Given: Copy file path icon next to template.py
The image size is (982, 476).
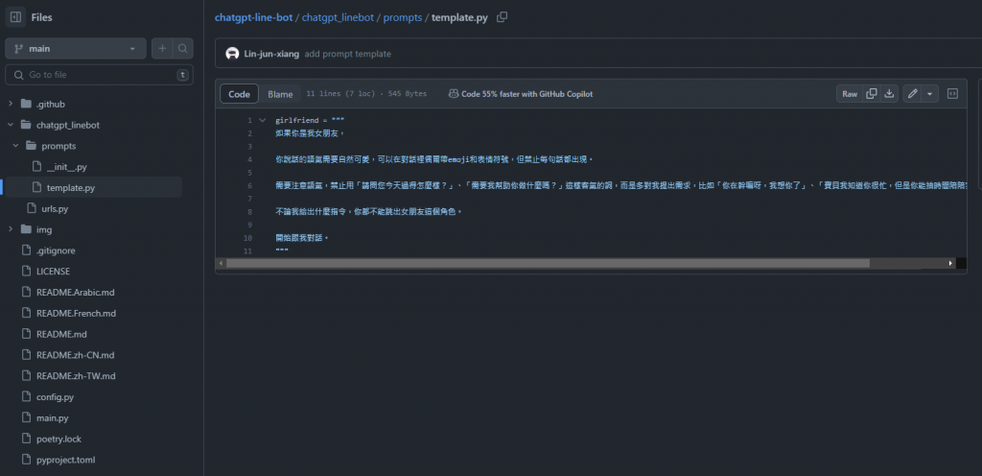Looking at the screenshot, I should 502,17.
